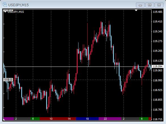
Task: Maximize the USDJPY,M15 chart window
Action: tap(150, 5)
